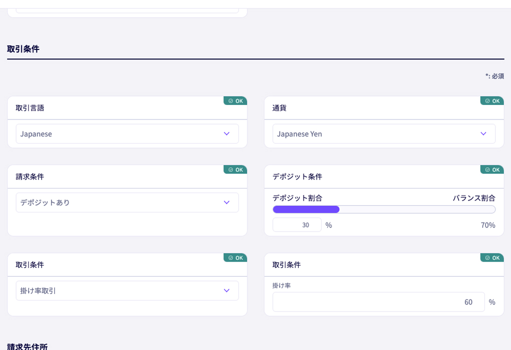Click the 通貨 card title

tap(279, 108)
